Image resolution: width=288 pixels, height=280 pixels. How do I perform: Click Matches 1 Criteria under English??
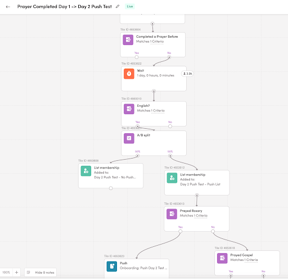[151, 111]
